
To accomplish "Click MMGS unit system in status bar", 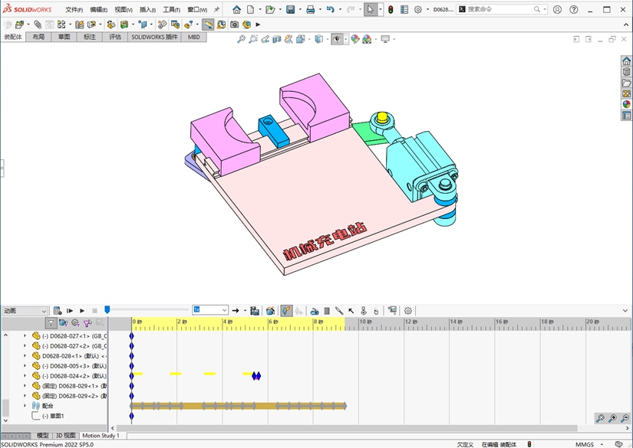I will 585,444.
